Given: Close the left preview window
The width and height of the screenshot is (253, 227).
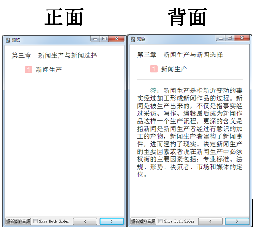Looking at the screenshot, I should pos(116,39).
